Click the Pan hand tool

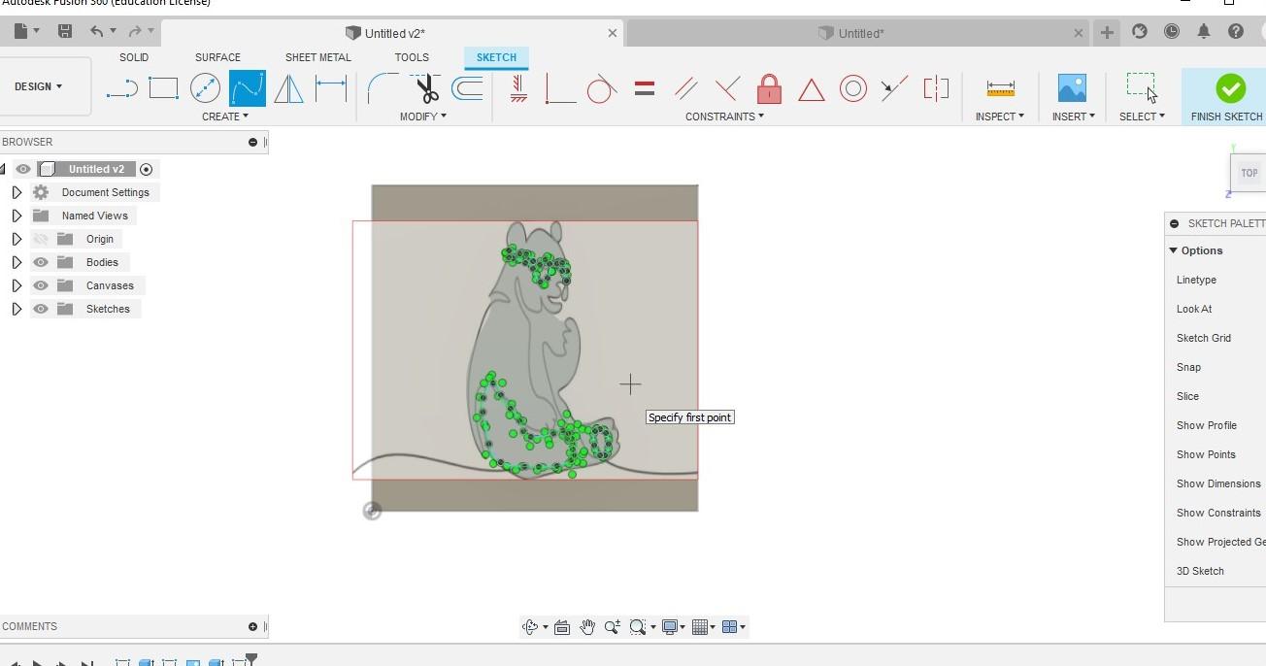tap(587, 627)
